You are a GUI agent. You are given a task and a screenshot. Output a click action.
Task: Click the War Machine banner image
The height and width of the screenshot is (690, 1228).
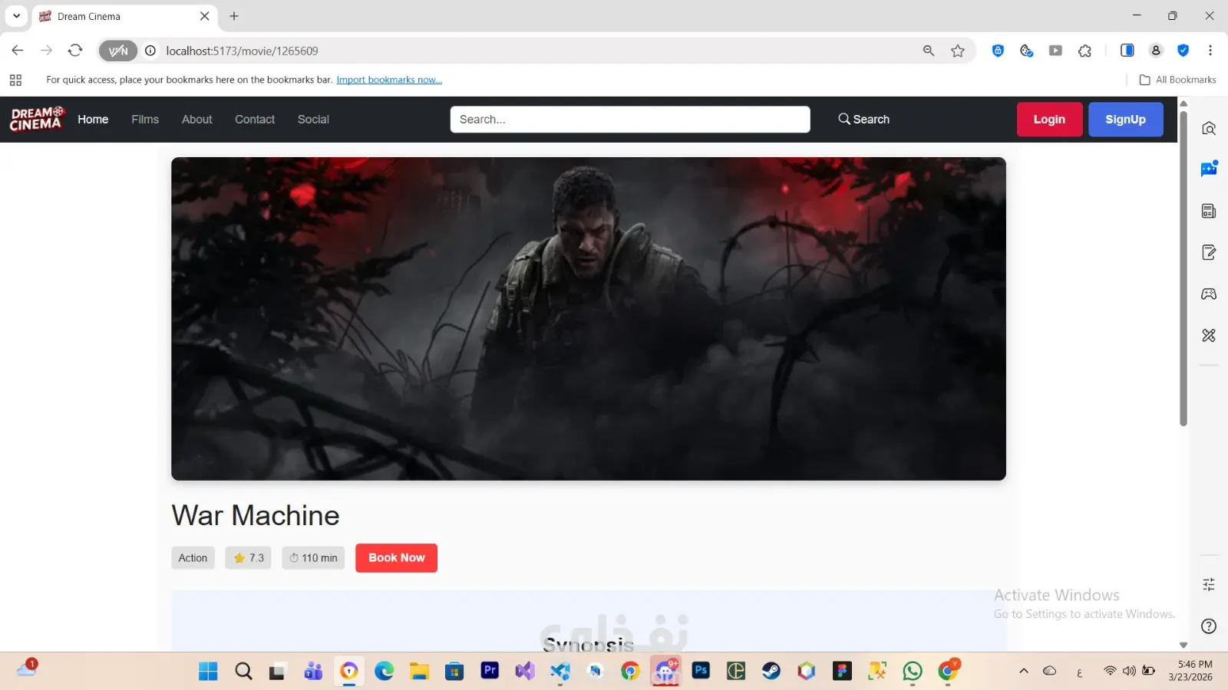tap(589, 319)
